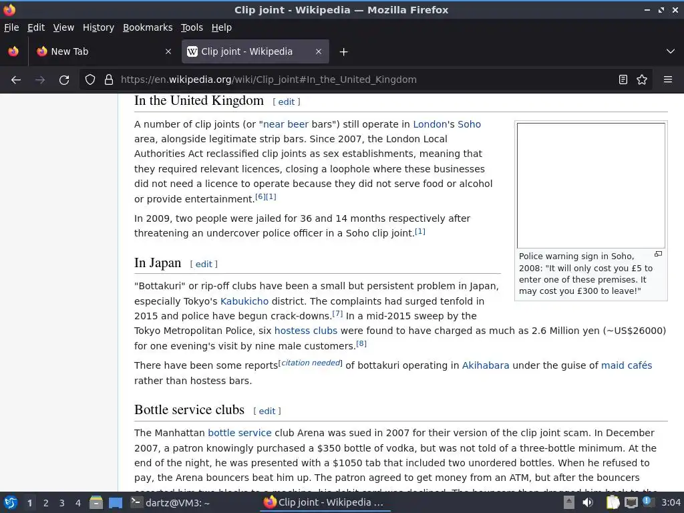This screenshot has width=684, height=513.
Task: Click the show desktop taskbar icon
Action: (116, 502)
